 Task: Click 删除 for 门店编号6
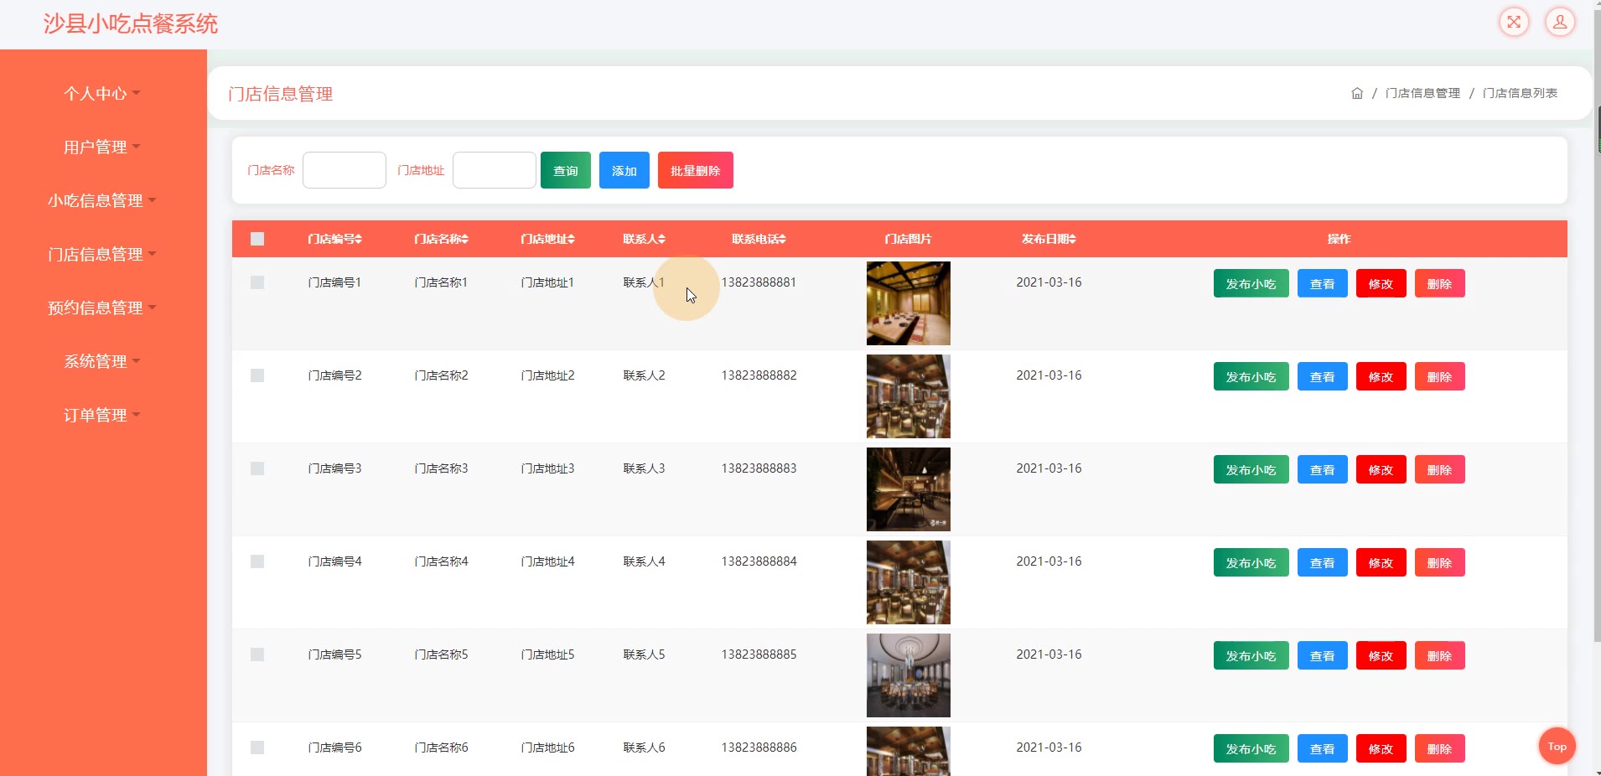[x=1440, y=748]
